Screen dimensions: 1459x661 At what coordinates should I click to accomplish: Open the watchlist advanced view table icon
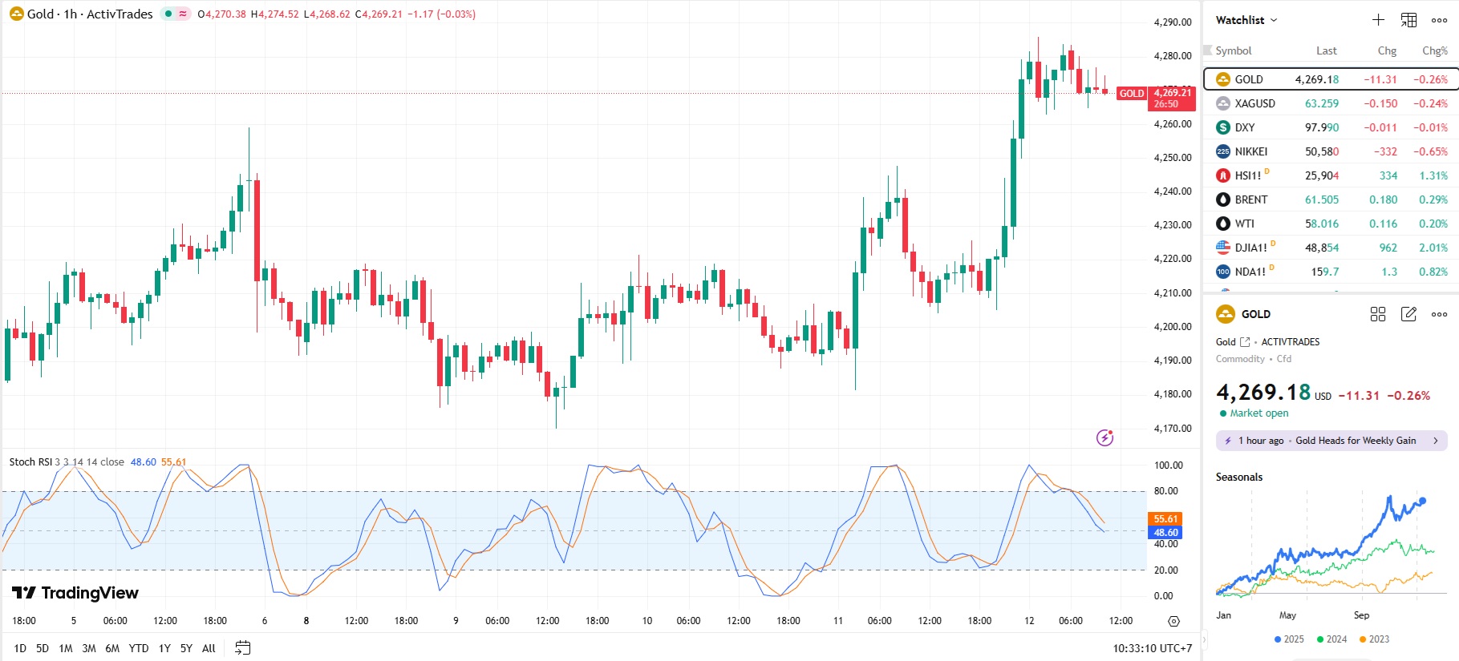[x=1408, y=20]
